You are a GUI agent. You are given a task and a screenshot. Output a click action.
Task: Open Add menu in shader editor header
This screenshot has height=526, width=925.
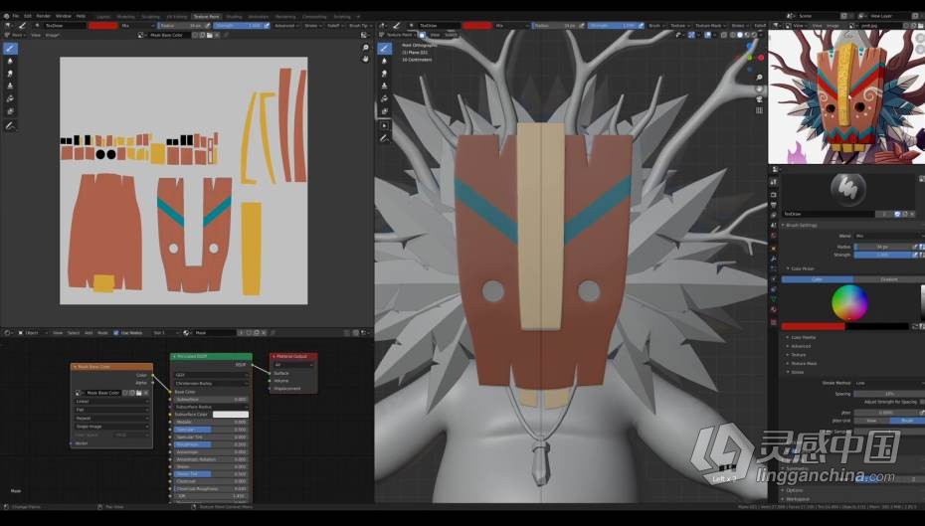[89, 332]
